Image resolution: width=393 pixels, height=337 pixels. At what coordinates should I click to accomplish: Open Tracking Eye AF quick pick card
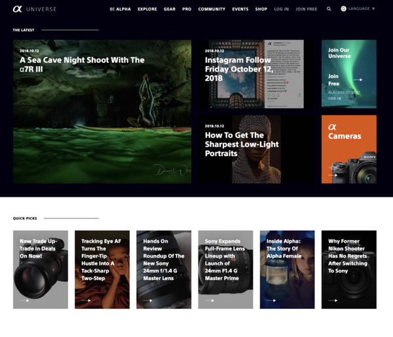[102, 269]
